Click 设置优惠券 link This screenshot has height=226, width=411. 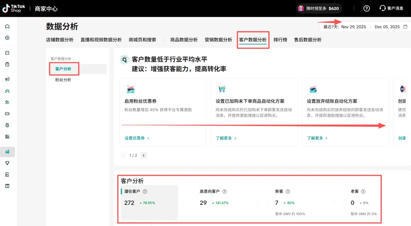tap(137, 138)
